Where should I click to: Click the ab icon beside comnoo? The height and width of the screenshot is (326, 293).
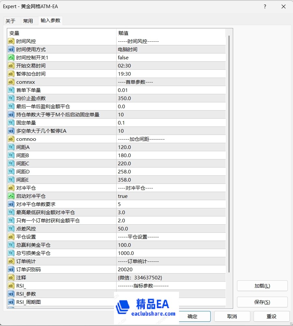(11, 139)
